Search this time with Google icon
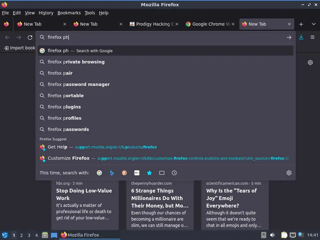 99,173
